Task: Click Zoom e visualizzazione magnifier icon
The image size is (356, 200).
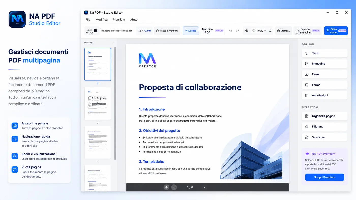Action: point(15,156)
